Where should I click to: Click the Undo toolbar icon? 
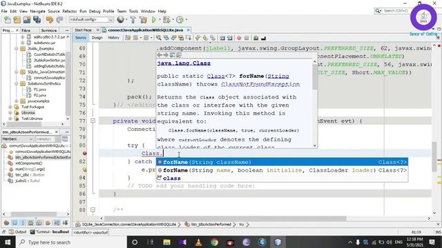(50, 20)
